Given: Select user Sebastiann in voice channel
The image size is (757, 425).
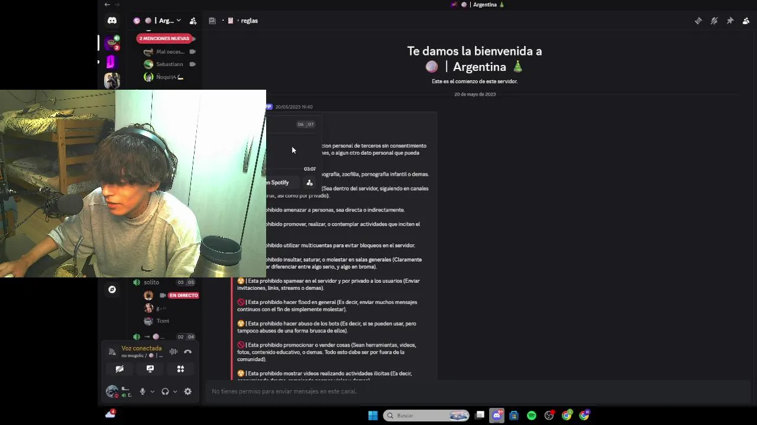Looking at the screenshot, I should coord(170,64).
